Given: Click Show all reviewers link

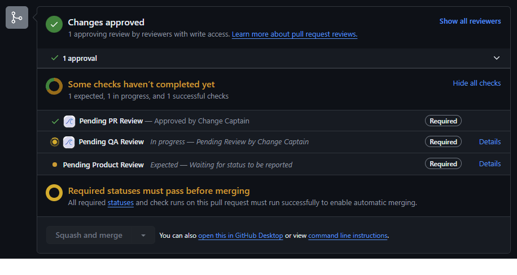Looking at the screenshot, I should click(x=470, y=21).
